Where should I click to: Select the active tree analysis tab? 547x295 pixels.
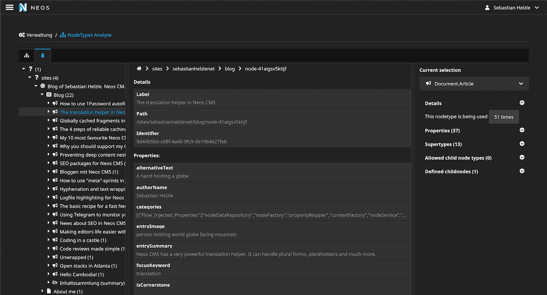[x=43, y=55]
